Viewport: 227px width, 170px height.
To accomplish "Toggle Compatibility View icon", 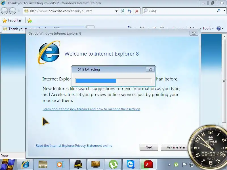I will point(123,11).
